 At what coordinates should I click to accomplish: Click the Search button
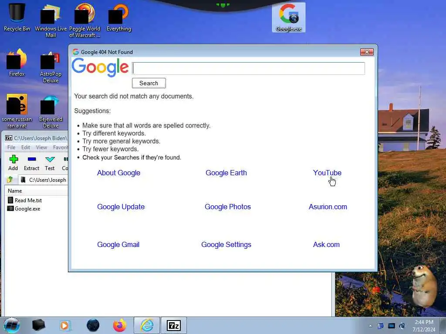(x=149, y=83)
